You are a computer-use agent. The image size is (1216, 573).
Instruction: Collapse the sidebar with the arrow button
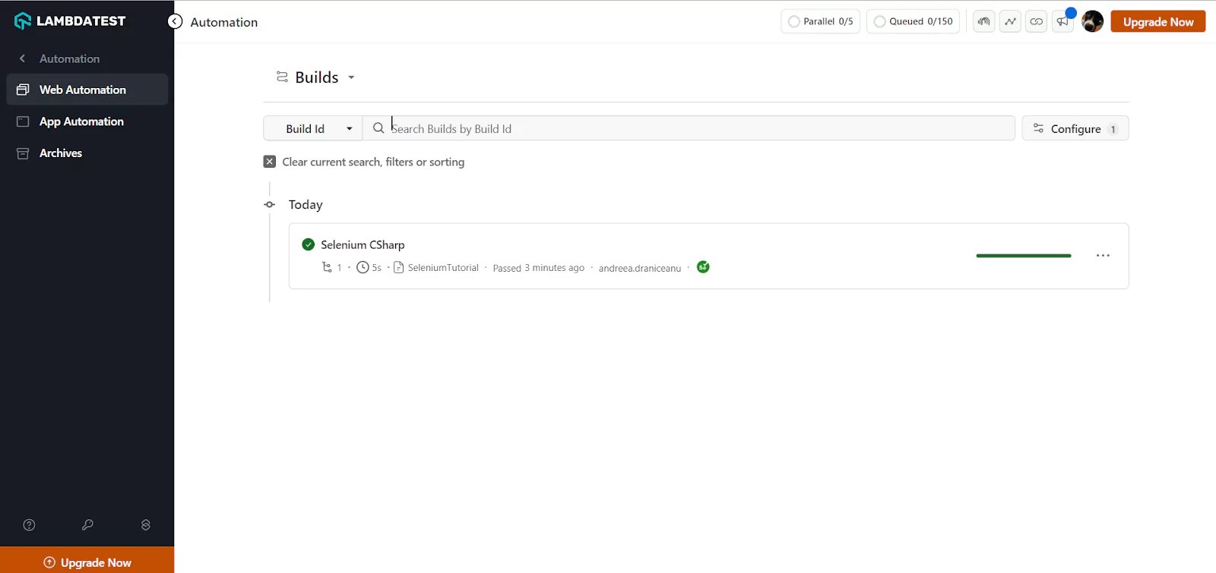point(175,22)
